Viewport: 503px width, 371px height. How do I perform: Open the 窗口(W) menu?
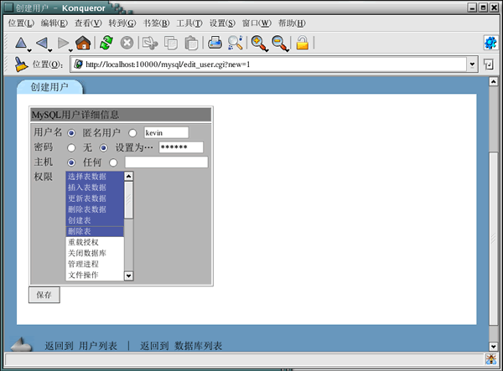click(257, 23)
